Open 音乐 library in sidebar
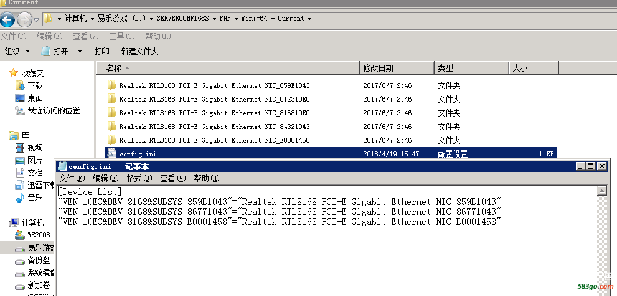This screenshot has height=296, width=617. [35, 198]
